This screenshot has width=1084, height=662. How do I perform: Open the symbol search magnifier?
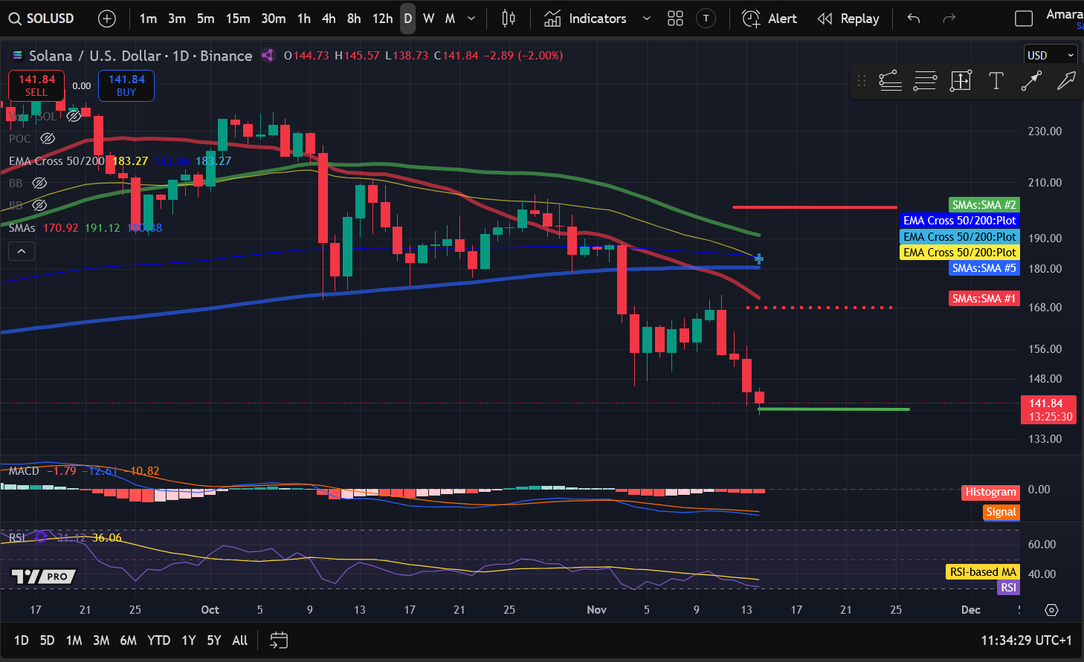[x=15, y=19]
